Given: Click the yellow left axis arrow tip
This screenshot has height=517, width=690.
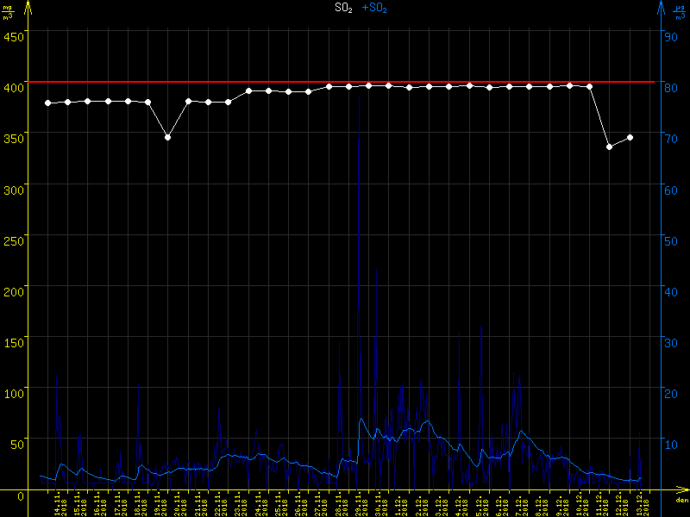Looking at the screenshot, I should point(28,5).
